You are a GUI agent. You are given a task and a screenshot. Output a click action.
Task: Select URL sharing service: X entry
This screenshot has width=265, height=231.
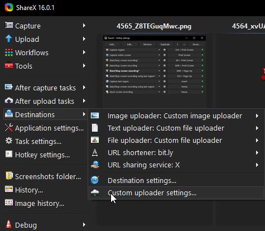176,165
